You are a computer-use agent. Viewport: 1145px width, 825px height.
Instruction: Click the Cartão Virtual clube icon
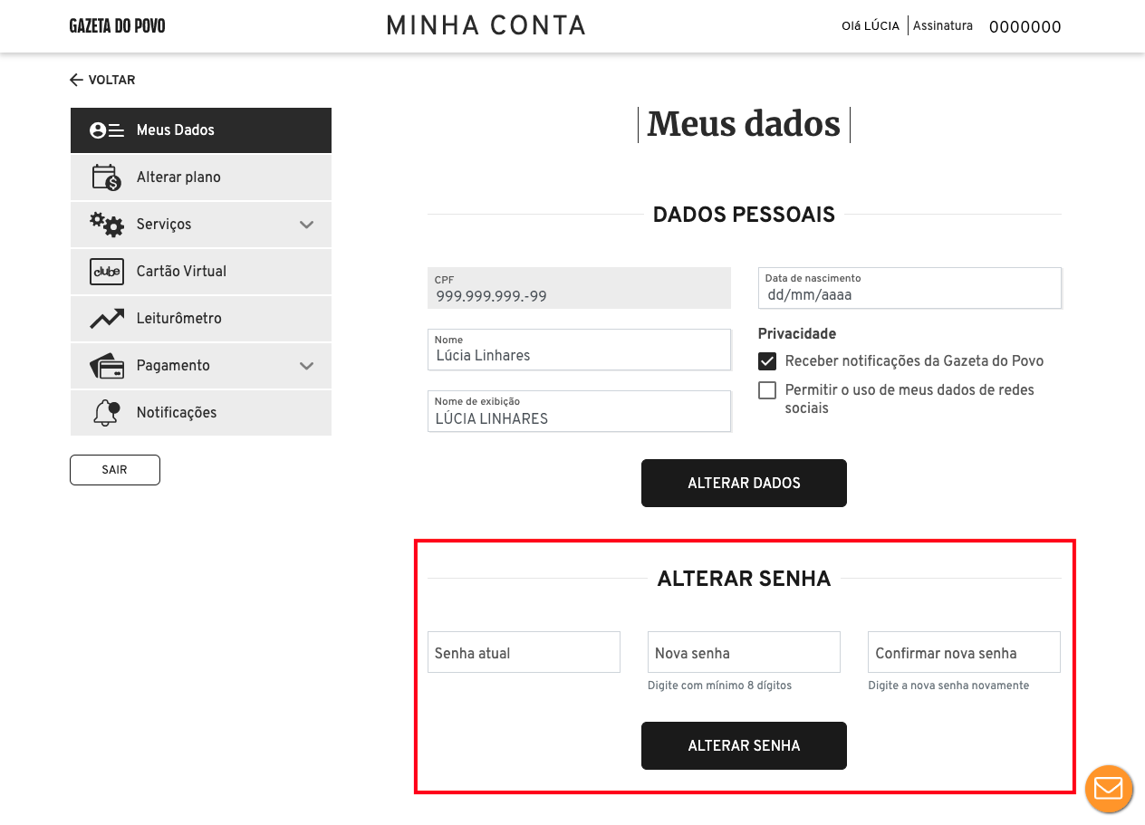[x=106, y=272]
